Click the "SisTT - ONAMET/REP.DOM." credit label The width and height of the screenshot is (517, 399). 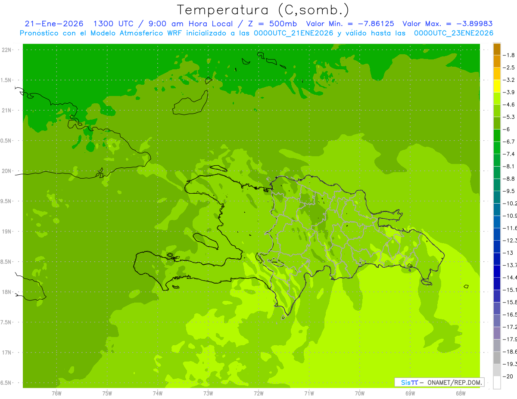point(439,382)
